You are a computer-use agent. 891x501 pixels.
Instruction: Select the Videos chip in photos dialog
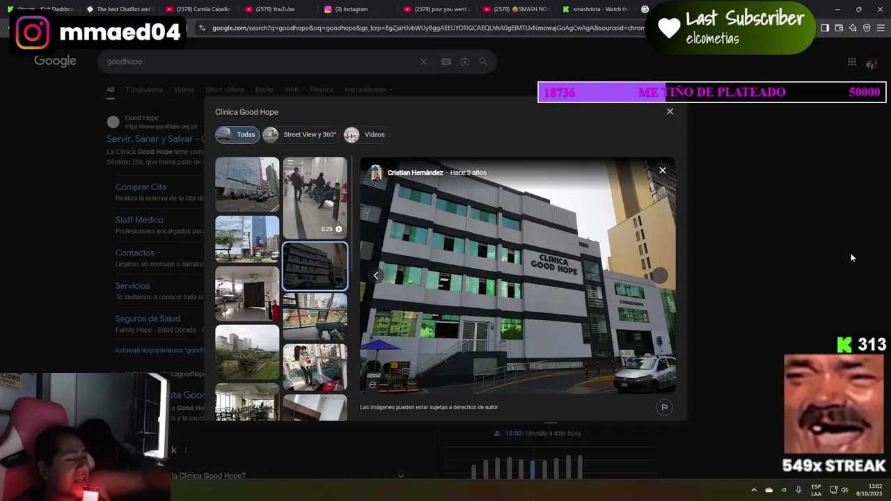[365, 134]
